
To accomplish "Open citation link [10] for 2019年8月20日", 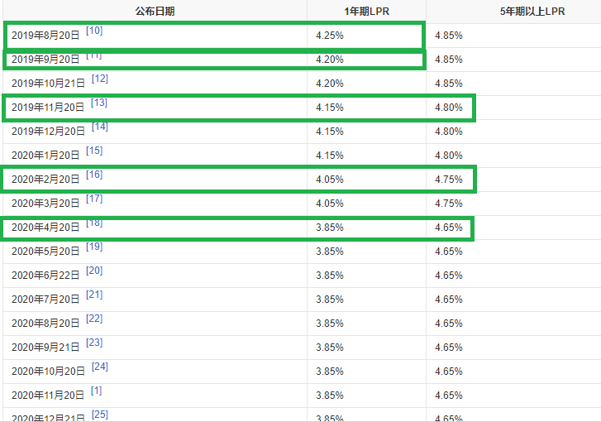I will tap(94, 31).
